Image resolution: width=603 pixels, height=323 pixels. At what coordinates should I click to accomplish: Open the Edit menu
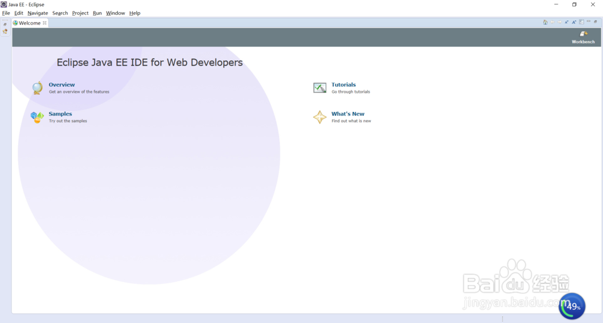point(19,13)
